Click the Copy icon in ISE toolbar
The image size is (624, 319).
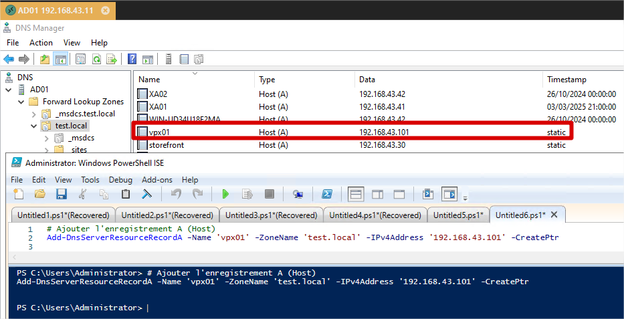tap(104, 194)
